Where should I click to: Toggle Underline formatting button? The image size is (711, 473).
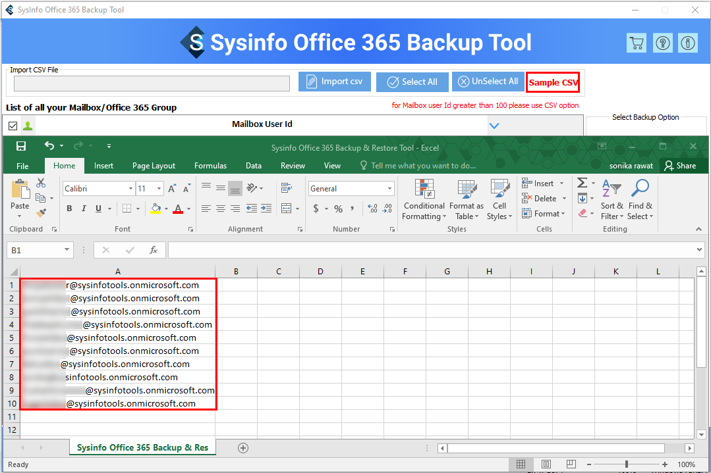click(x=98, y=209)
